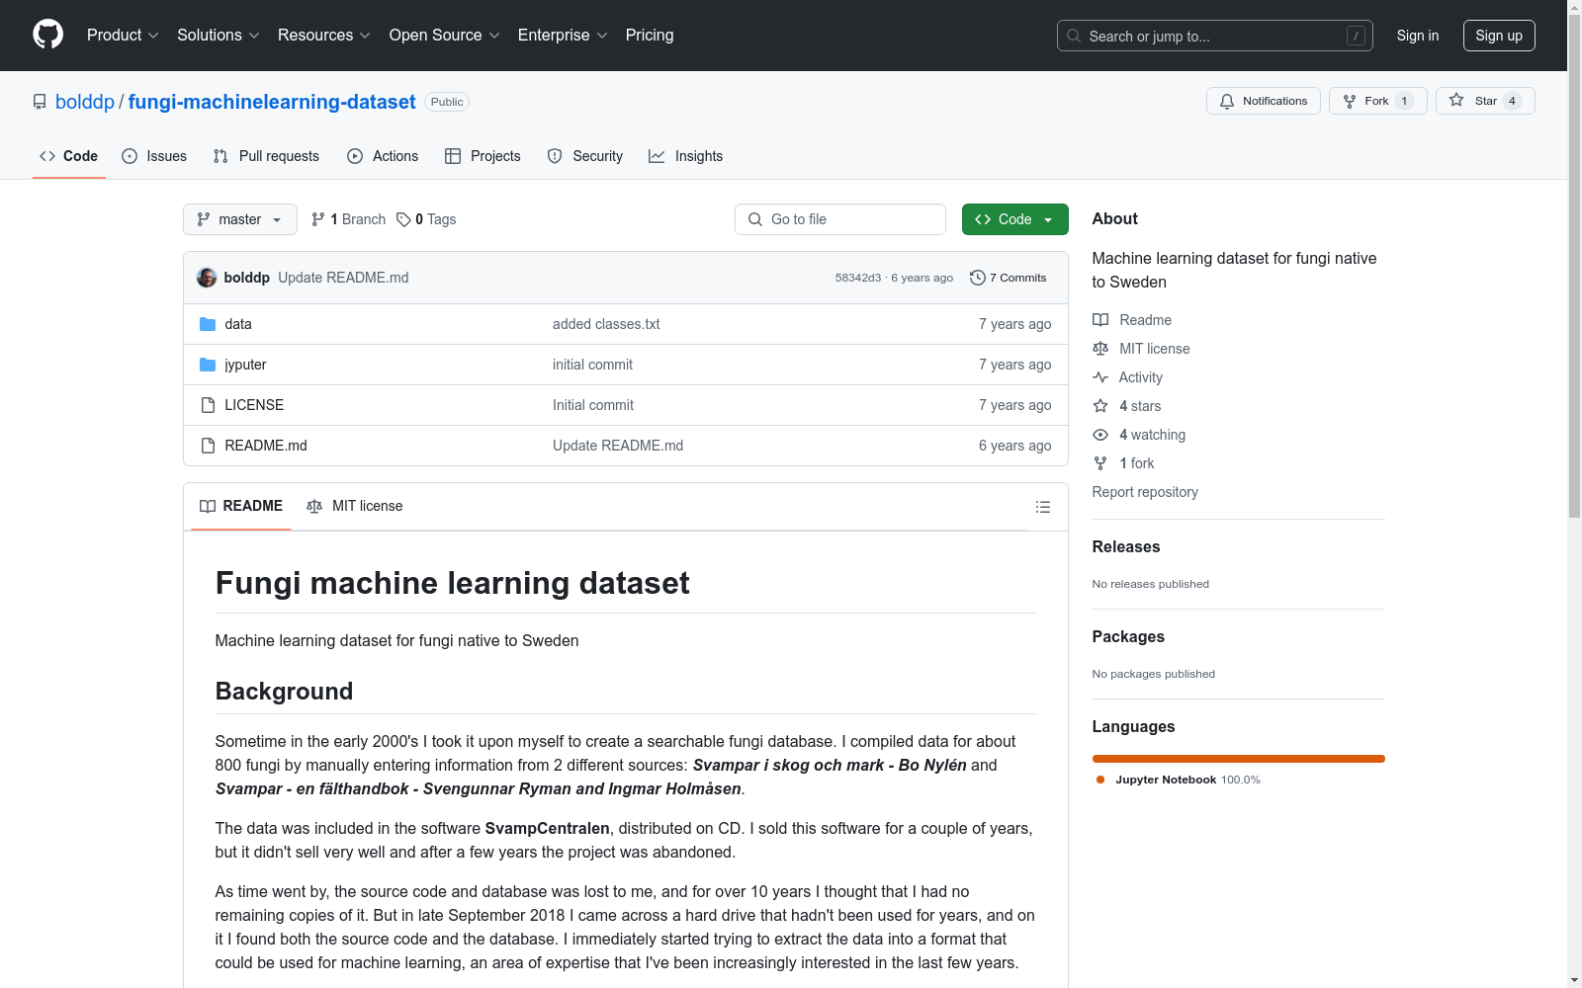The height and width of the screenshot is (988, 1582).
Task: View the 0 Tags link
Action: 426,219
